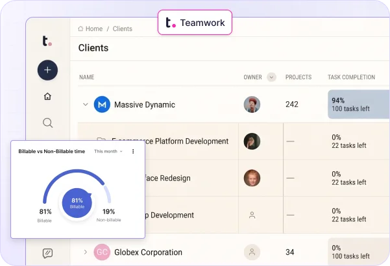Open the E-commerce Platform Development project

tap(169, 141)
